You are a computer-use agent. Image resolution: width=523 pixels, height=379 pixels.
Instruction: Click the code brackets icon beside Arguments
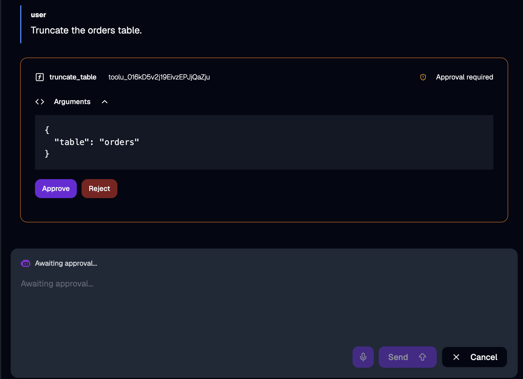pyautogui.click(x=40, y=102)
